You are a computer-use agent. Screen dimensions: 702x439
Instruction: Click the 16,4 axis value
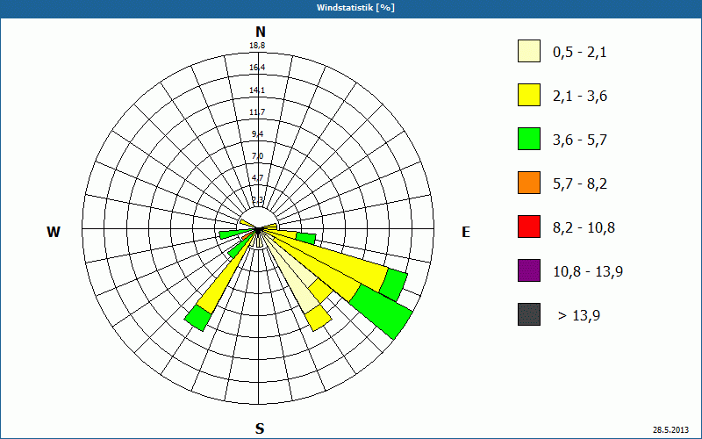257,68
